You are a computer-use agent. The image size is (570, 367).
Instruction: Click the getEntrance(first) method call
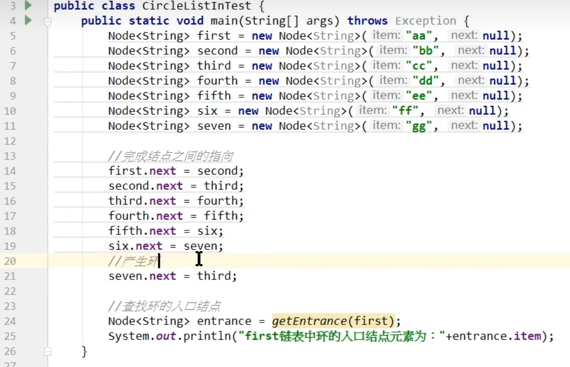coord(333,321)
